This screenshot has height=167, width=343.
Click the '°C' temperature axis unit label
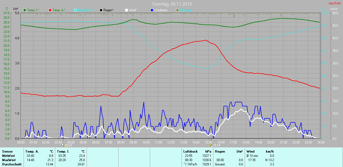[x=7, y=9]
